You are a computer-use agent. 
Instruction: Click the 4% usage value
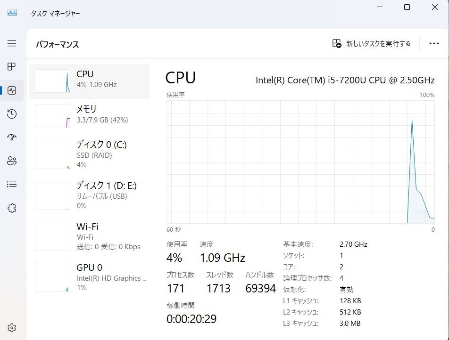174,258
